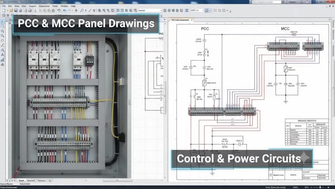This screenshot has height=189, width=335.
Task: Select the circle tool in left toolbox
Action: 2,40
